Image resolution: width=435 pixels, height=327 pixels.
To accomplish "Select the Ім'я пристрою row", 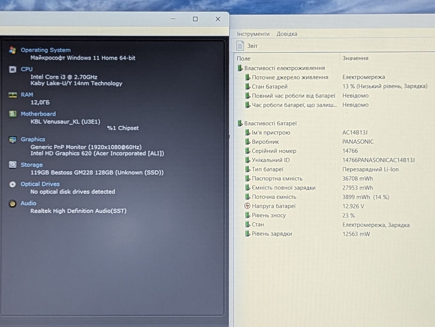I will [334, 132].
